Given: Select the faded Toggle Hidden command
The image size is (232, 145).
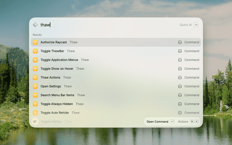Looking at the screenshot, I should 57,121.
